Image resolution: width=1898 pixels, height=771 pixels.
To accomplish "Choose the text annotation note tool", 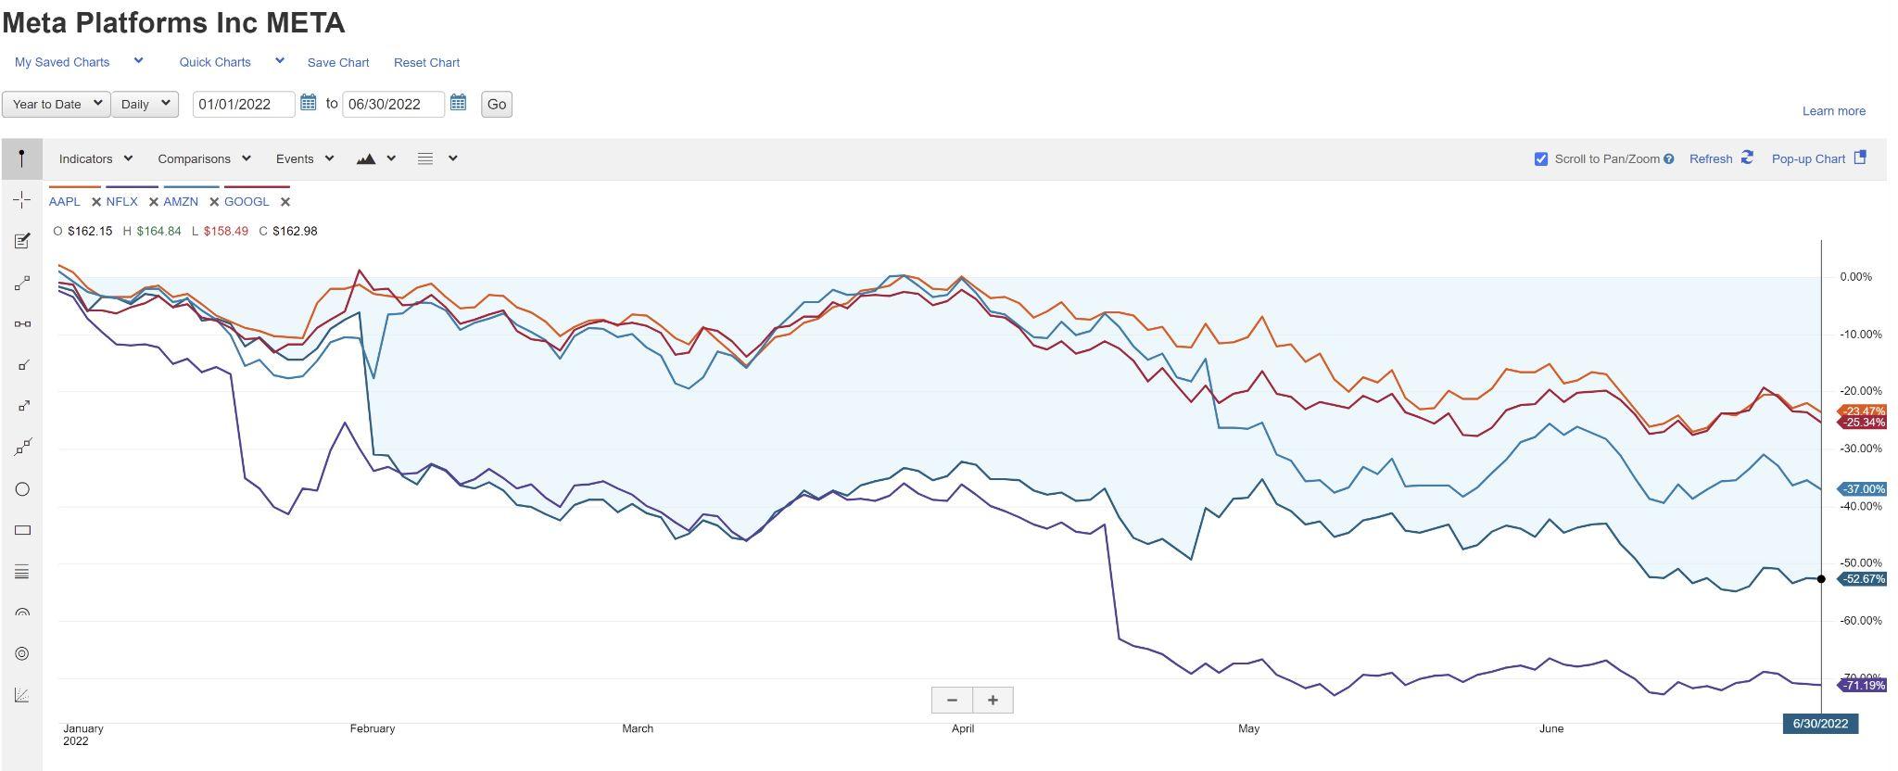I will [22, 241].
